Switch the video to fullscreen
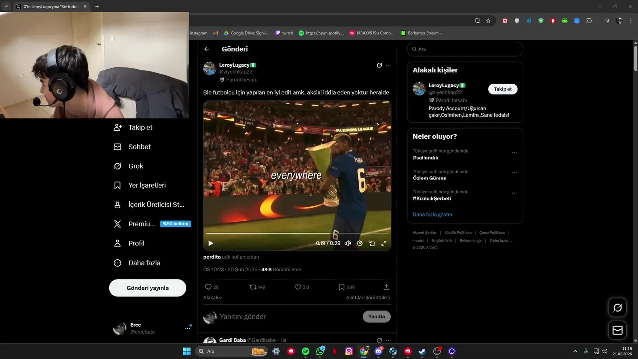Screen dimensions: 638x359 tap(384, 243)
